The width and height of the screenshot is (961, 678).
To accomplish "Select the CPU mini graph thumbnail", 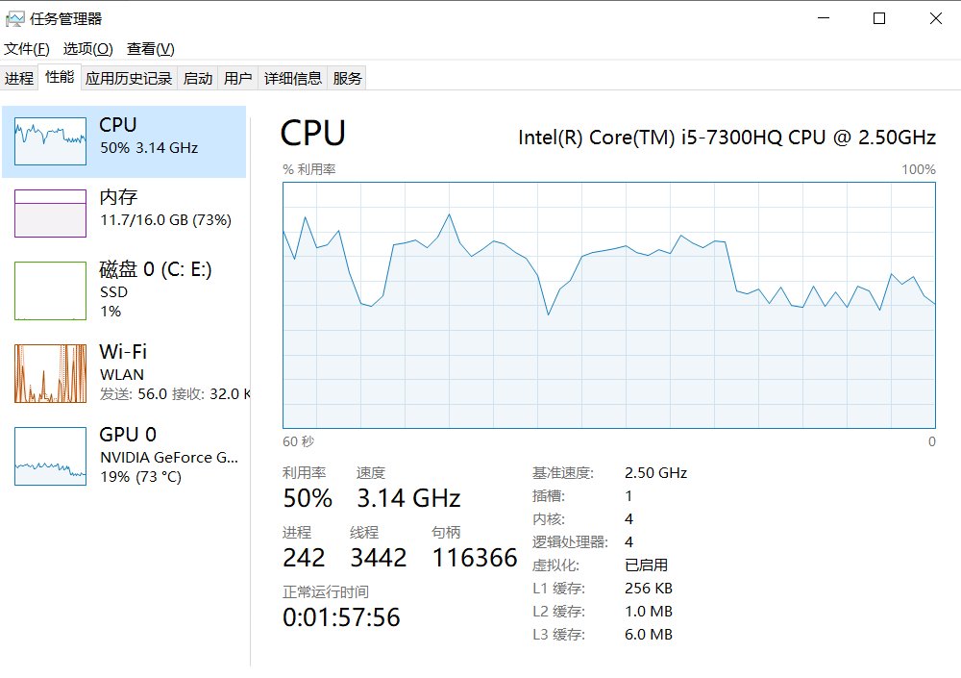I will point(50,141).
